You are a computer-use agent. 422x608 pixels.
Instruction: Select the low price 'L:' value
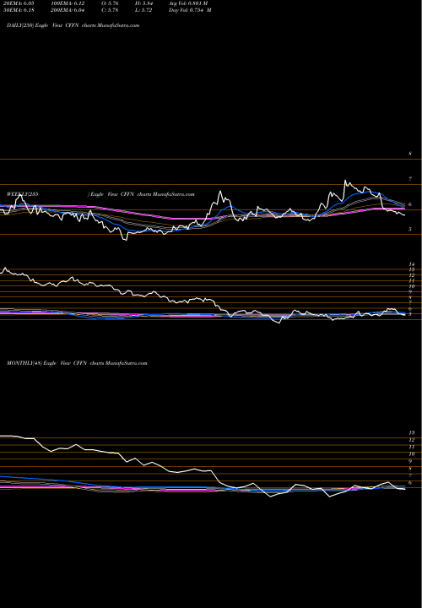coord(143,10)
